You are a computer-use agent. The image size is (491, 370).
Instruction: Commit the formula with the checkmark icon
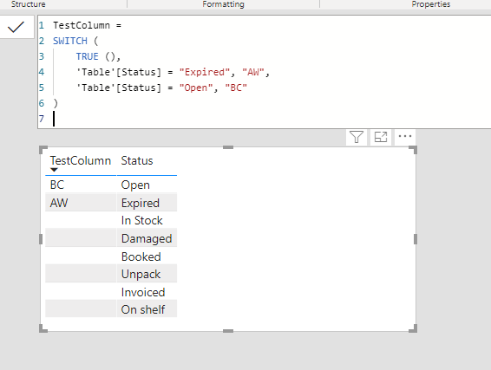point(16,27)
